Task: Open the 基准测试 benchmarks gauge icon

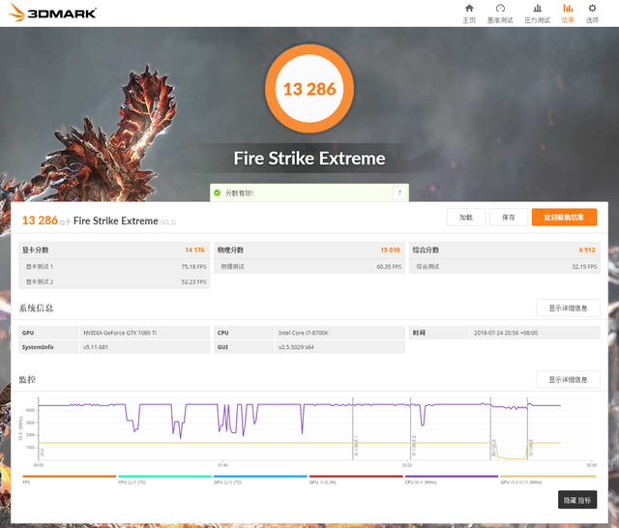Action: pyautogui.click(x=500, y=14)
